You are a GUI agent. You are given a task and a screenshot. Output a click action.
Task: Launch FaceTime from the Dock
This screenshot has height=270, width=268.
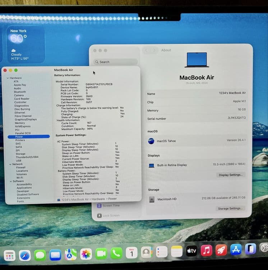[x=101, y=253]
